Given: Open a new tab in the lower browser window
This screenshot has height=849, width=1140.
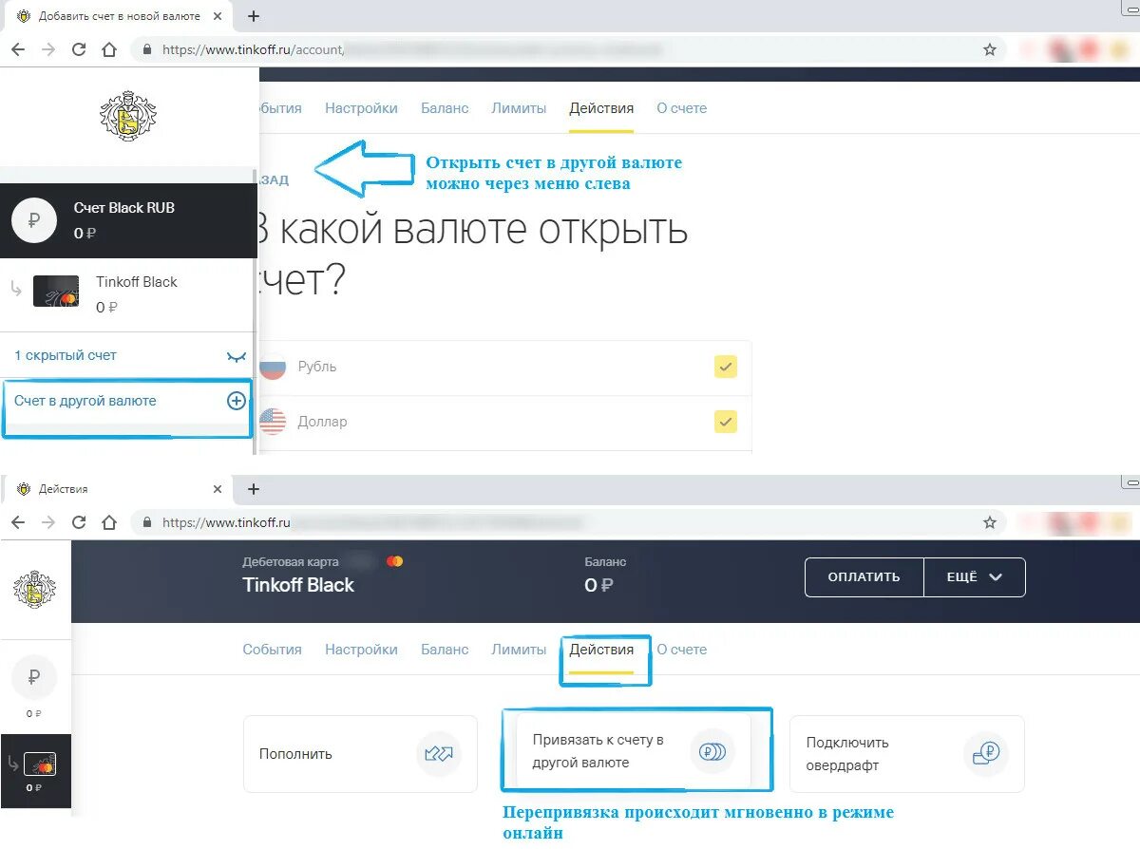Looking at the screenshot, I should tap(254, 489).
